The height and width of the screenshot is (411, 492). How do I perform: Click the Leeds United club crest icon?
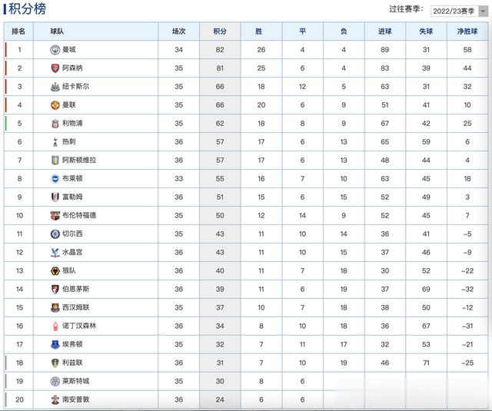click(x=55, y=363)
